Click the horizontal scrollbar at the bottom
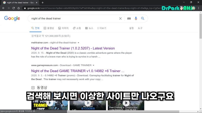The width and height of the screenshot is (202, 113). pyautogui.click(x=123, y=111)
